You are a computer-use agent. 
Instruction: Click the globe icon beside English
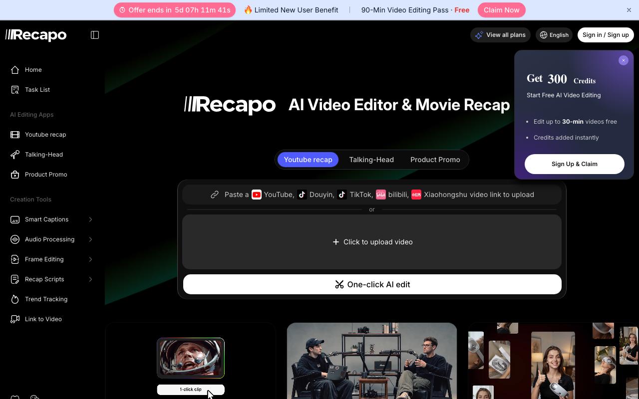[544, 35]
